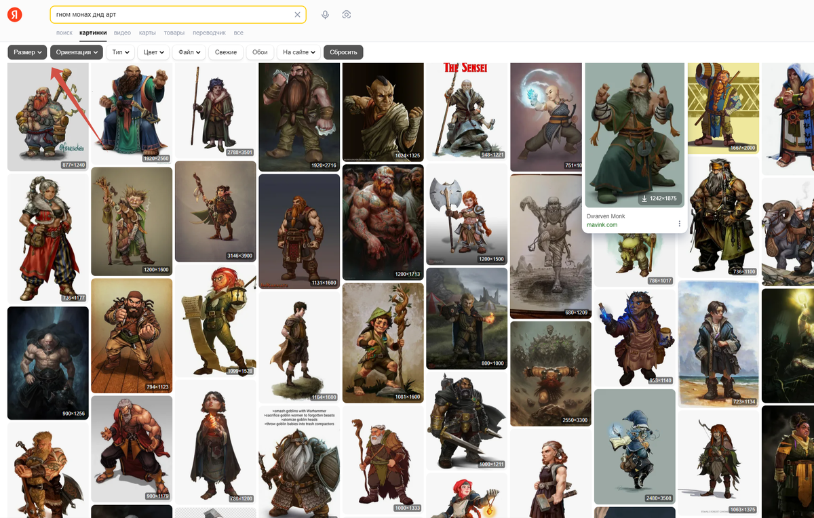Click the Сбросить button
This screenshot has height=518, width=814.
point(343,52)
